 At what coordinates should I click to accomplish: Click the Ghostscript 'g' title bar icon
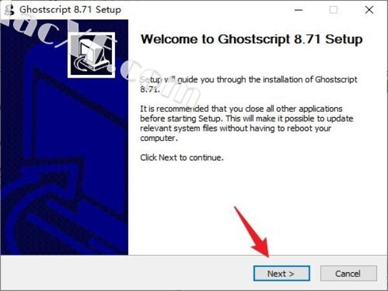(x=10, y=10)
